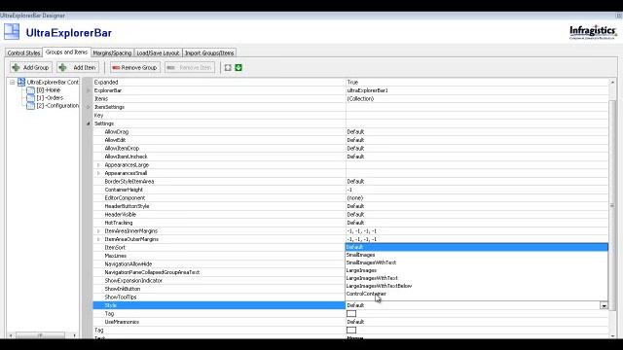Image resolution: width=623 pixels, height=350 pixels.
Task: Click the property grid vertical scrollbar thumb
Action: (612, 205)
